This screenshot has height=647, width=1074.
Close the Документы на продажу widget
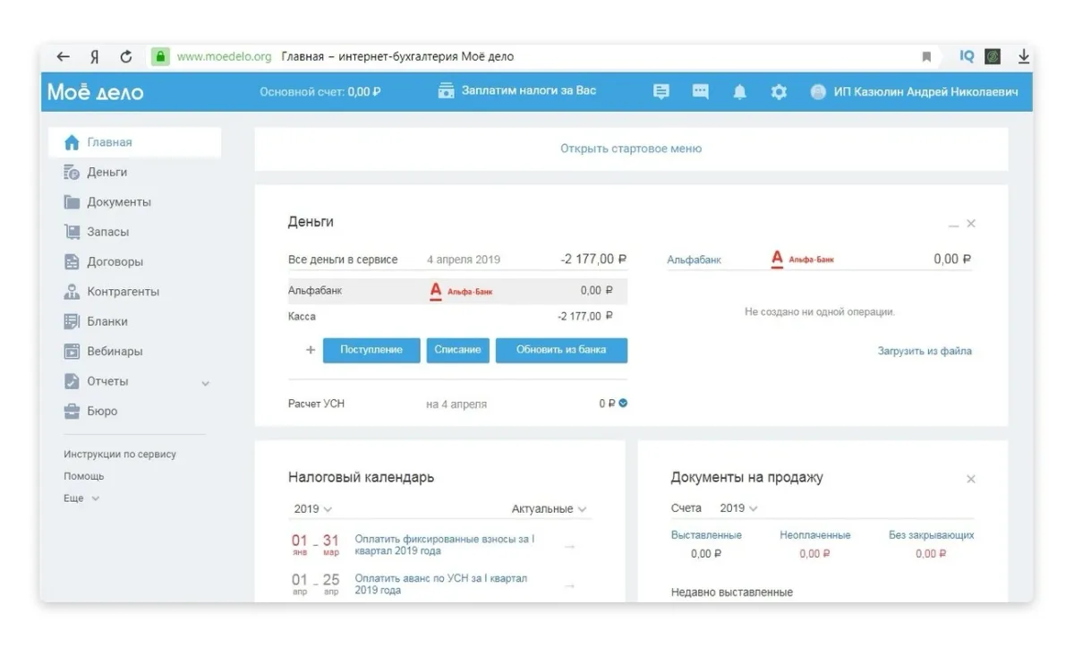pos(971,479)
